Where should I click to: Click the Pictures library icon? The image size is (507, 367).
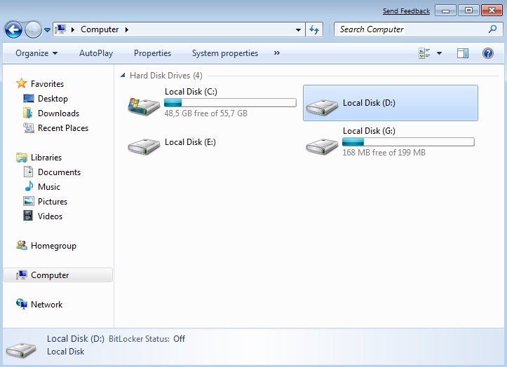[x=29, y=201]
